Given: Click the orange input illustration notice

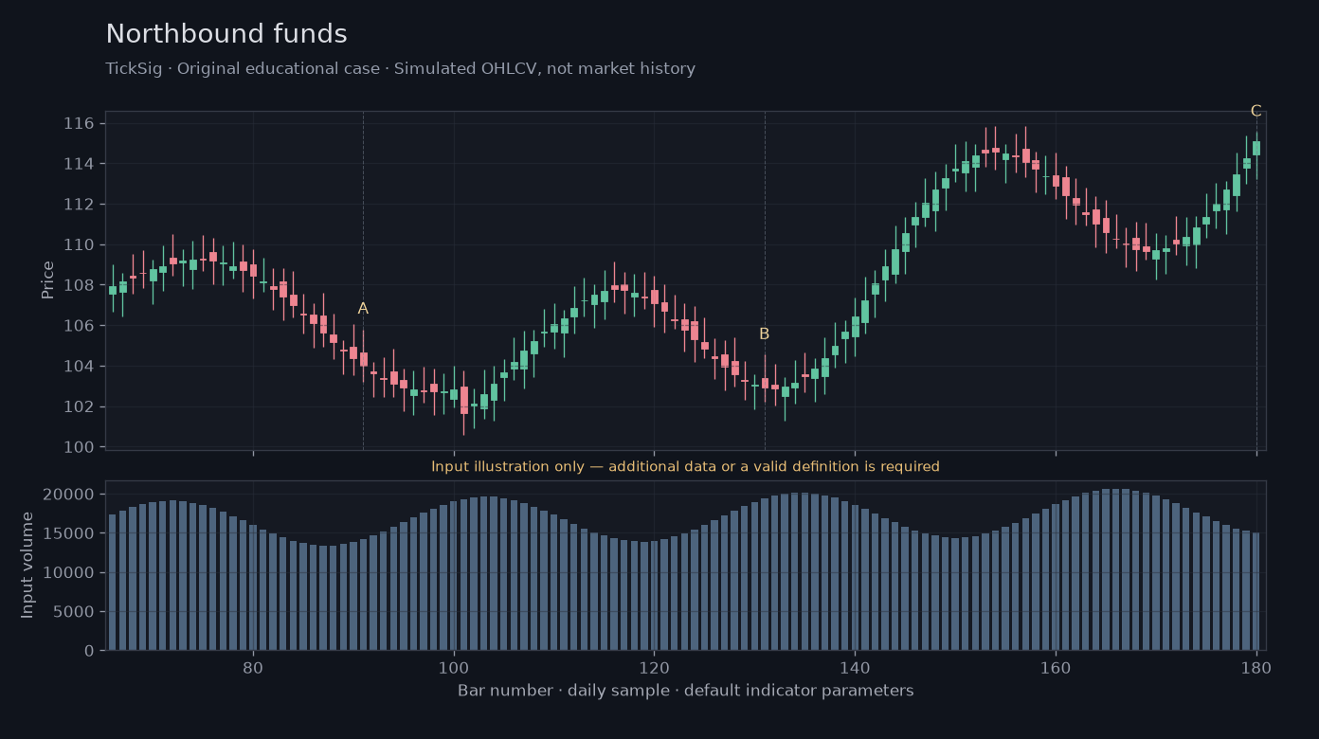Looking at the screenshot, I should pos(685,467).
